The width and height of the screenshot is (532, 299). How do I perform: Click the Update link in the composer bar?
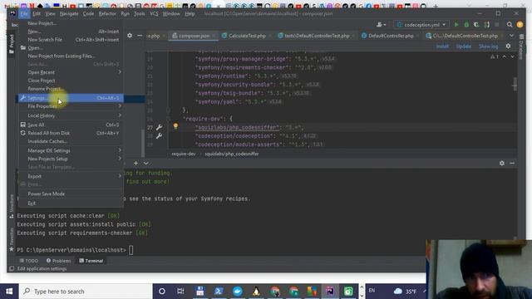(x=464, y=47)
